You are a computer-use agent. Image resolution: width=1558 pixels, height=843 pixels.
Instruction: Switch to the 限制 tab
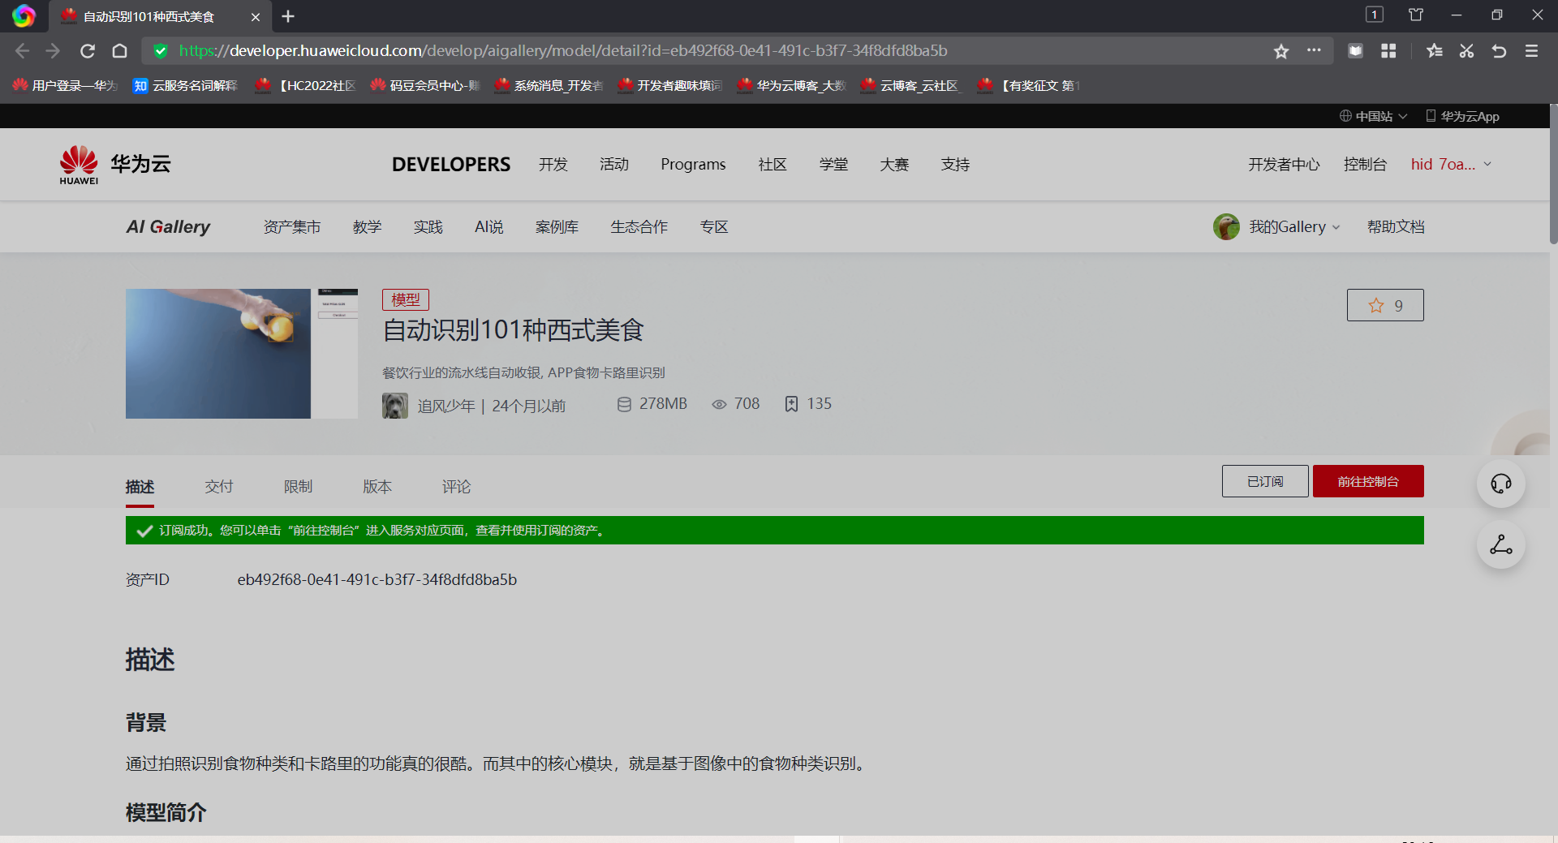pyautogui.click(x=298, y=487)
